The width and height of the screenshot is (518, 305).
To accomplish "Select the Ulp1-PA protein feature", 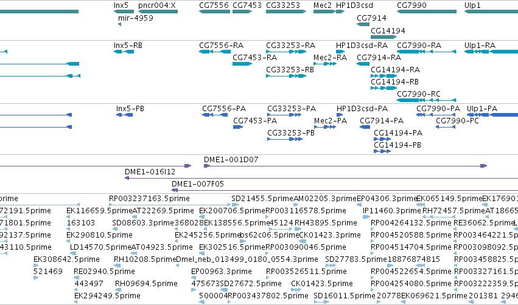I will pyautogui.click(x=492, y=115).
